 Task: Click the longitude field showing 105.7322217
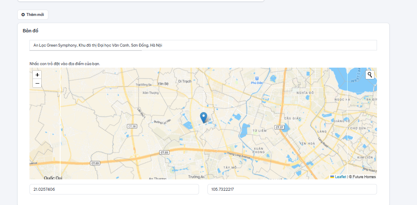pos(292,189)
